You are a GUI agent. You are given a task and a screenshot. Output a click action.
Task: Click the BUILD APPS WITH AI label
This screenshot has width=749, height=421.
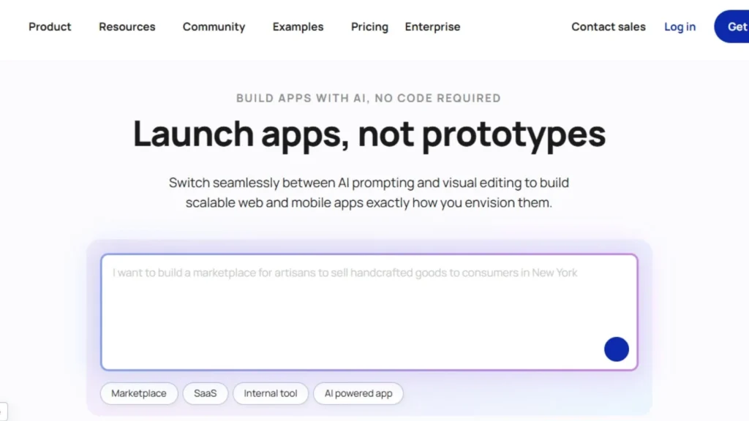pos(368,98)
